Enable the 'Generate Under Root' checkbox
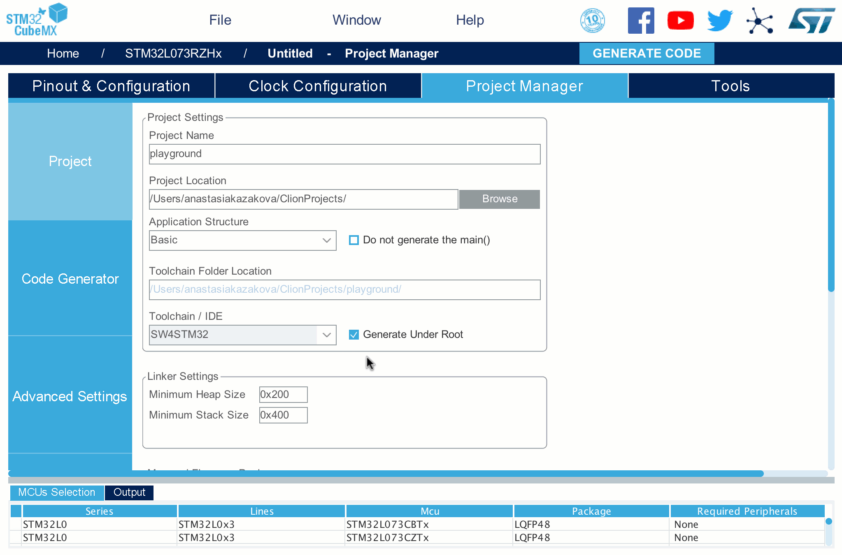 click(x=353, y=335)
